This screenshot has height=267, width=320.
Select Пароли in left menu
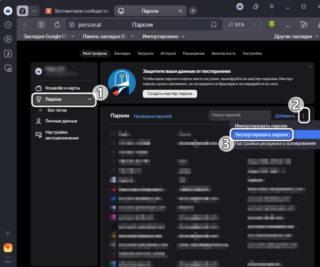[x=64, y=99]
